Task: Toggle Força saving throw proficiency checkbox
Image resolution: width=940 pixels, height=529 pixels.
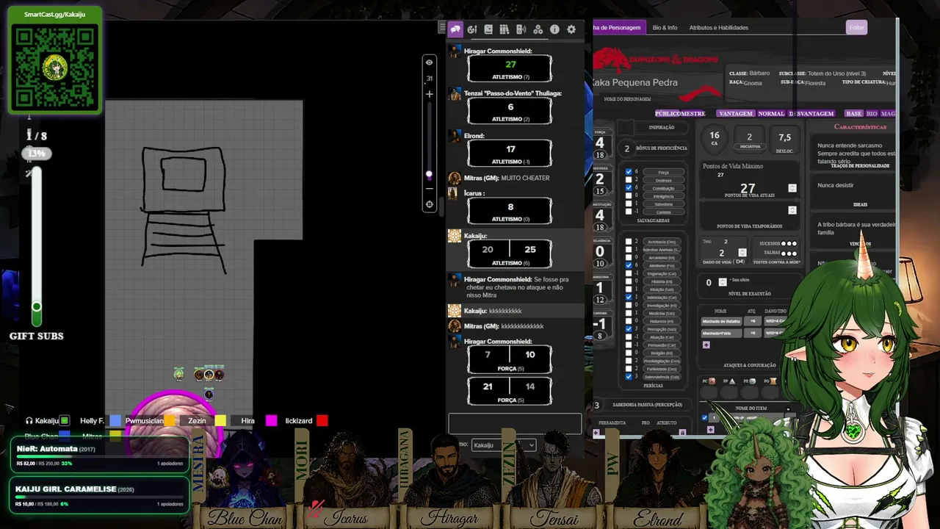Action: click(x=629, y=172)
